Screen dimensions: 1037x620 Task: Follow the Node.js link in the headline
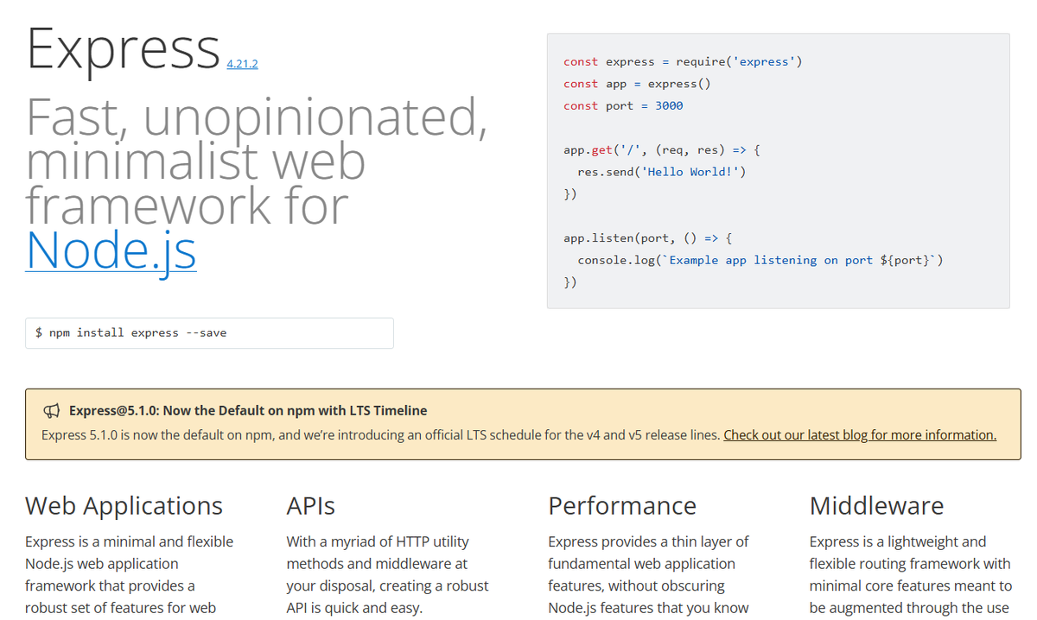click(x=111, y=250)
